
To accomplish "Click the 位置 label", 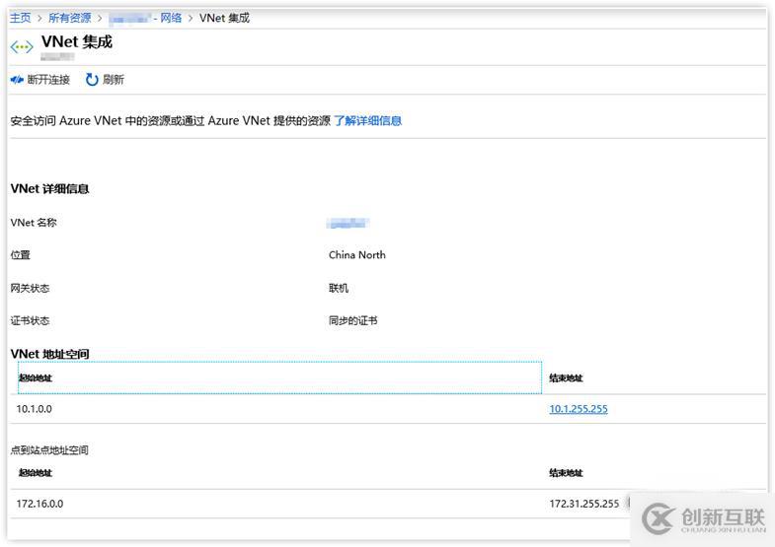I will point(21,255).
